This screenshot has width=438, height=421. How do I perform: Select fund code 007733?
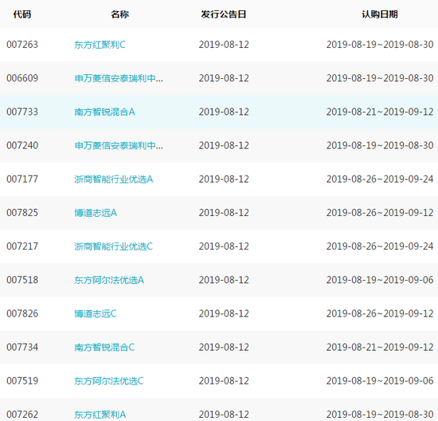pyautogui.click(x=22, y=112)
